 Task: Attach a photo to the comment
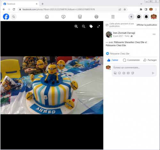coord(124,73)
